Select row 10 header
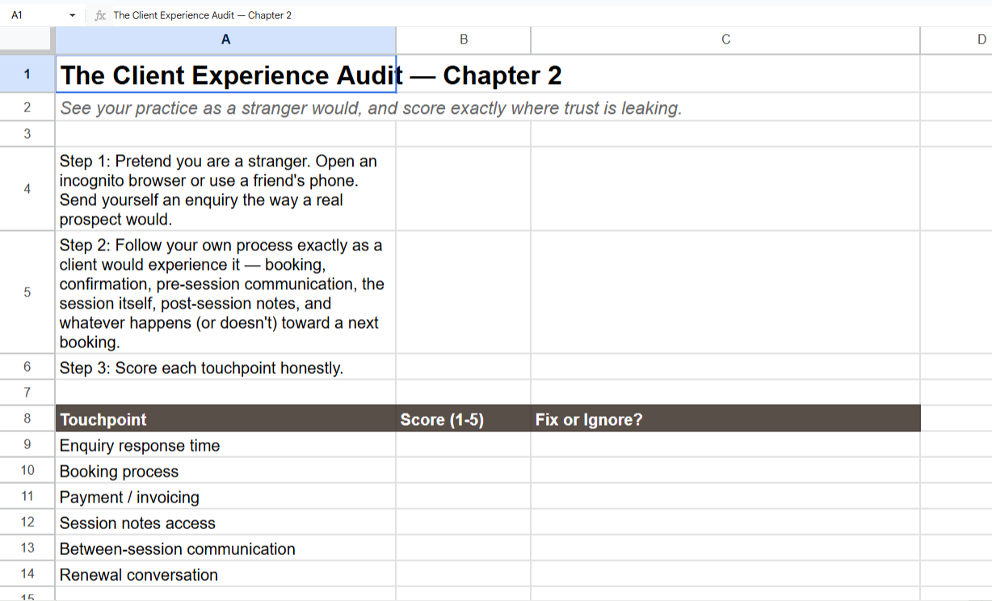This screenshot has height=601, width=992. pyautogui.click(x=27, y=470)
